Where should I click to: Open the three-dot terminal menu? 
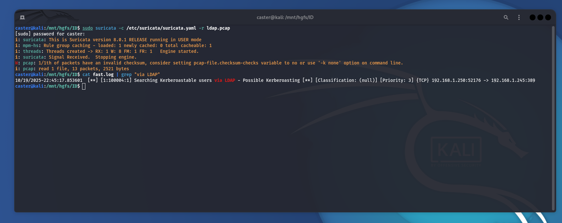519,17
